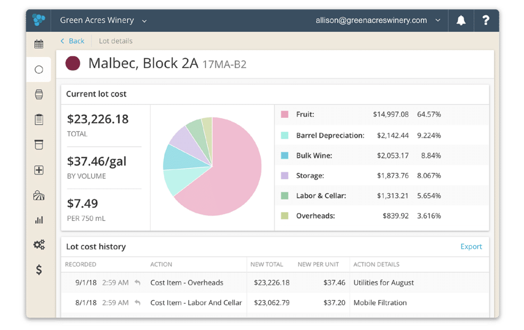Select the circle lots icon in sidebar
This screenshot has height=330, width=524.
(x=39, y=70)
